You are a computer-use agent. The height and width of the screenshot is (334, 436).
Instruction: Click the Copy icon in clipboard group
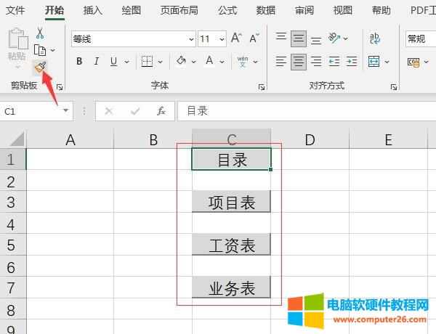point(41,50)
